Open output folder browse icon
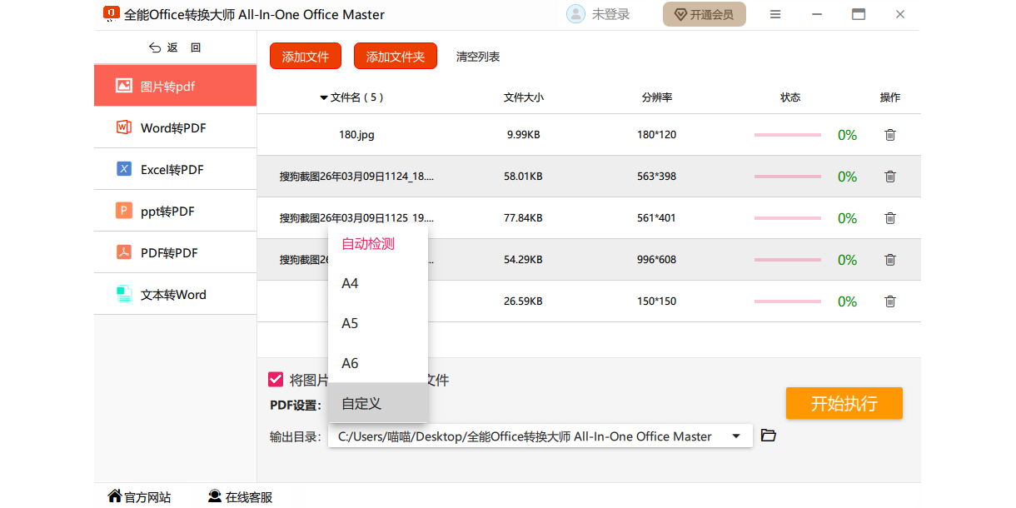 coord(769,436)
